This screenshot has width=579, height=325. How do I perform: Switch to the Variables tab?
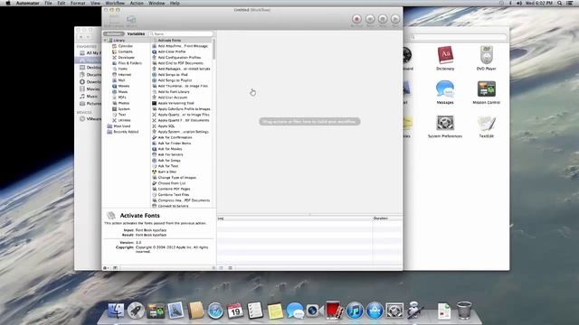(136, 33)
